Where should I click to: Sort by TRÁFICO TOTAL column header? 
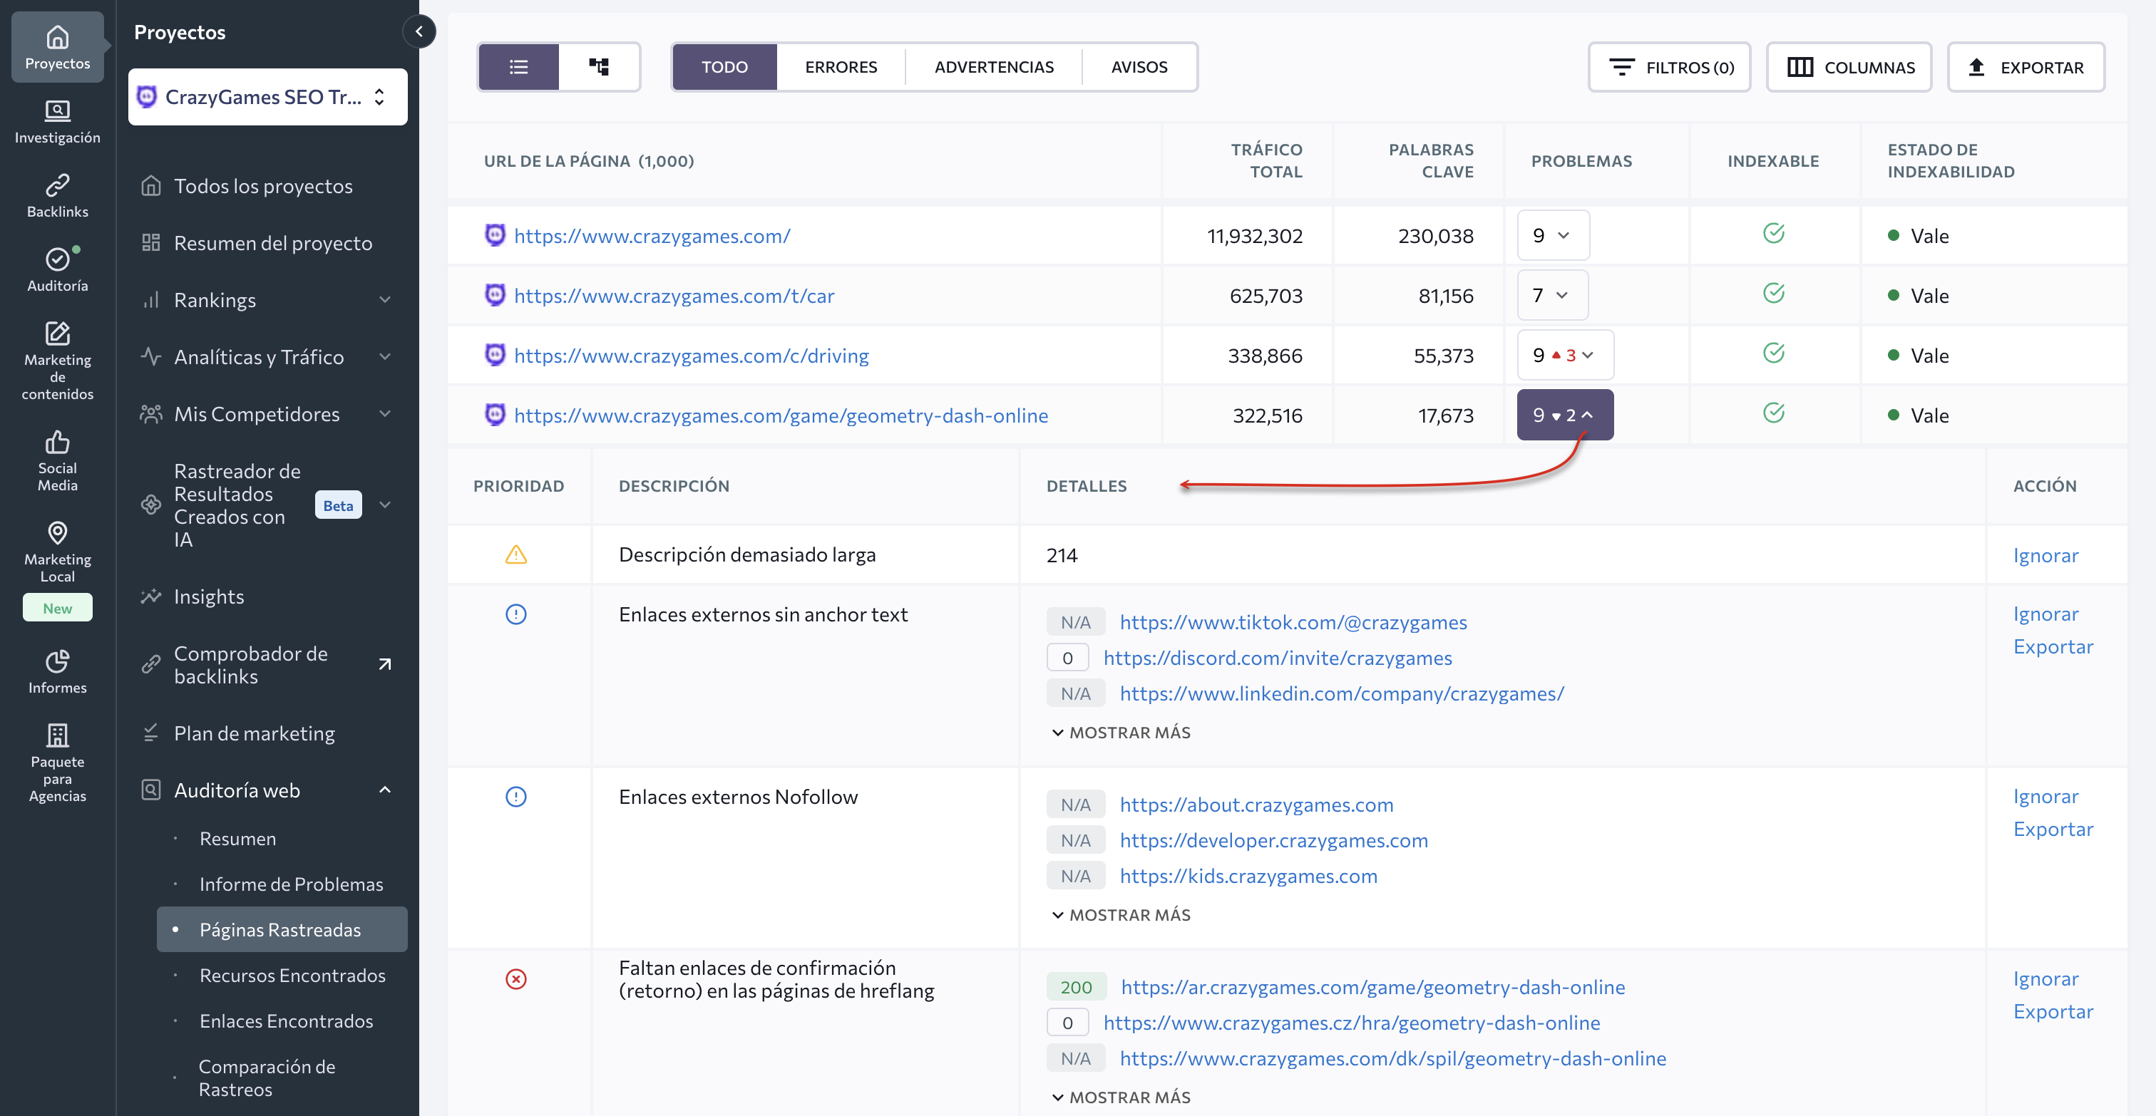point(1266,160)
